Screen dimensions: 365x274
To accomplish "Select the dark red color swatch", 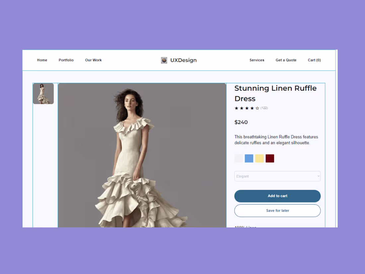I will pos(270,158).
